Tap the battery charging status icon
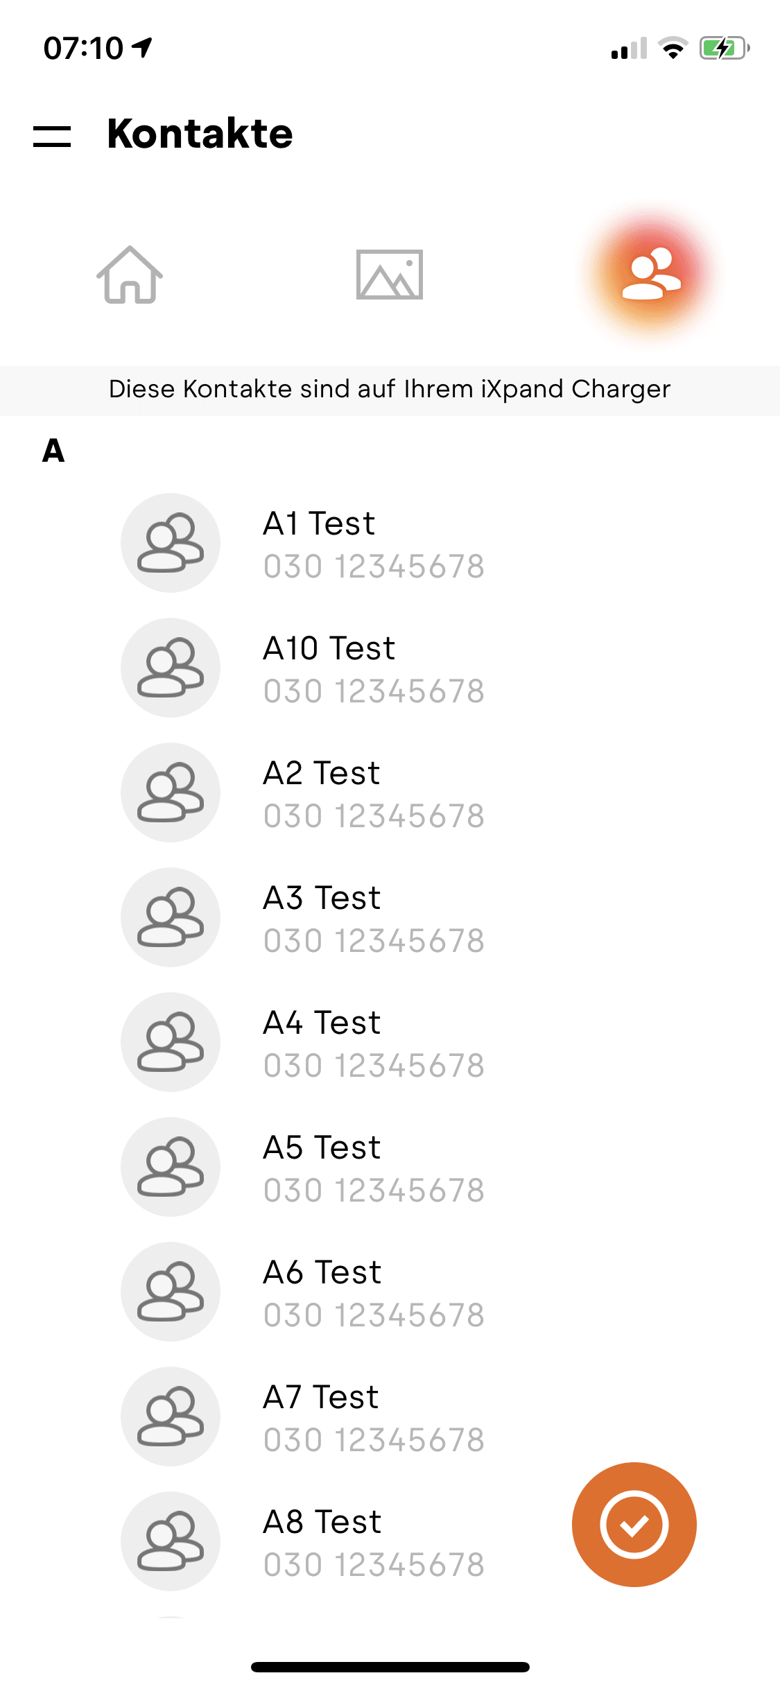This screenshot has height=1689, width=780. point(724,49)
